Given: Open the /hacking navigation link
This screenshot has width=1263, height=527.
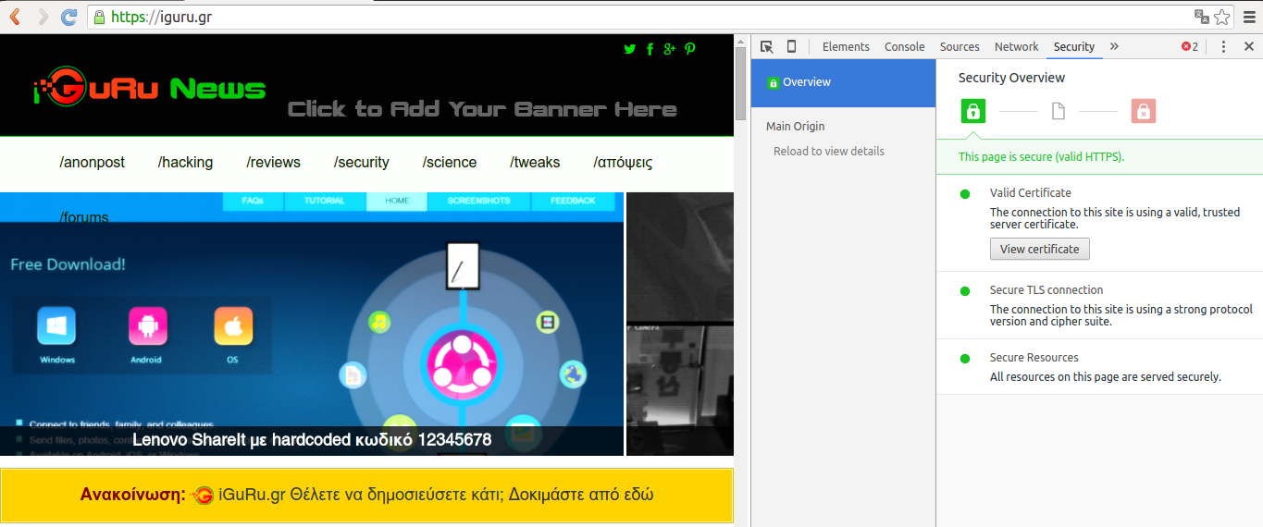Looking at the screenshot, I should [185, 163].
